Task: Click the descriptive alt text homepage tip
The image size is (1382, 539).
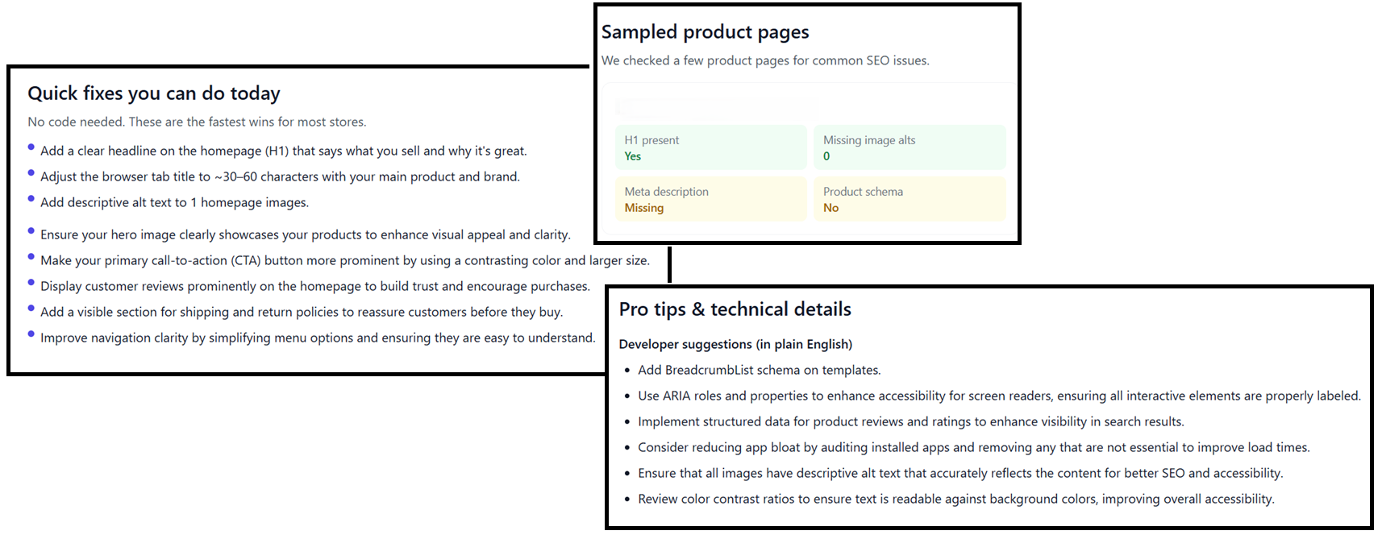Action: [174, 202]
